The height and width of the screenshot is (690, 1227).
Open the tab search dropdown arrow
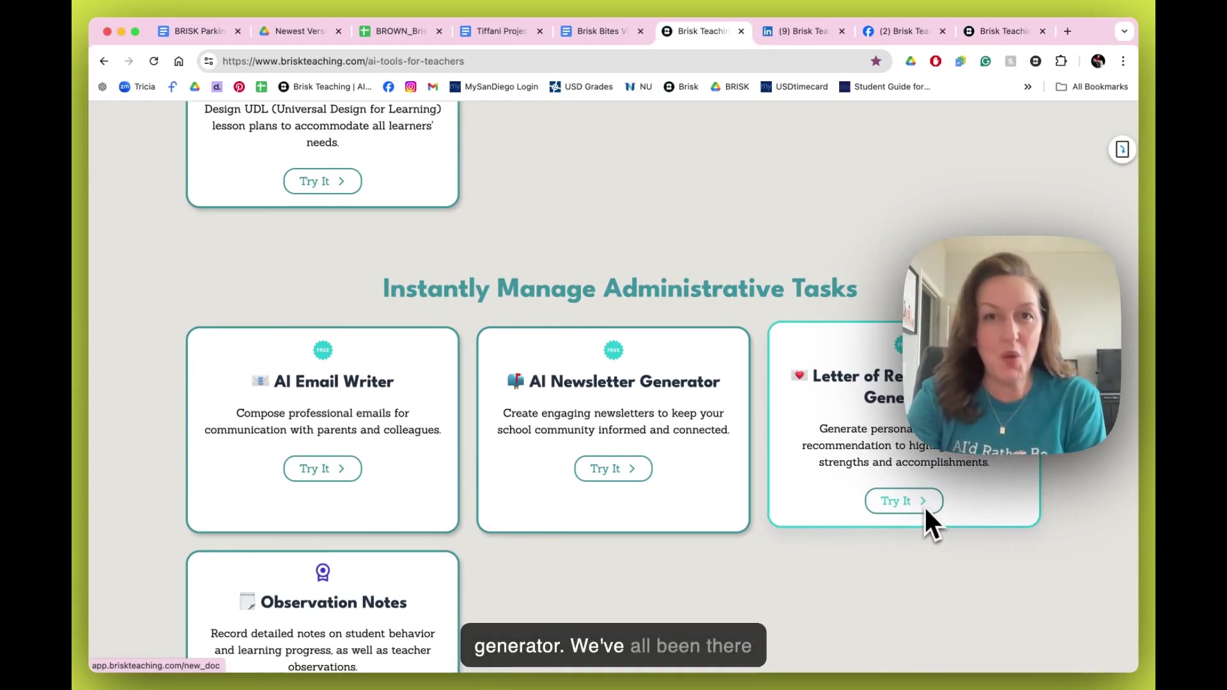(1124, 31)
